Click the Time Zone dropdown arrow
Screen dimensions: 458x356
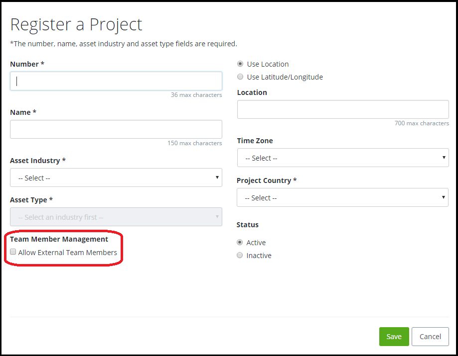(x=444, y=158)
